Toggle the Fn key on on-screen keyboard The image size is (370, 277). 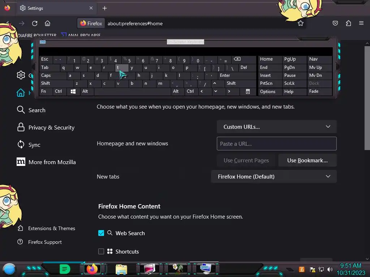[x=46, y=91]
